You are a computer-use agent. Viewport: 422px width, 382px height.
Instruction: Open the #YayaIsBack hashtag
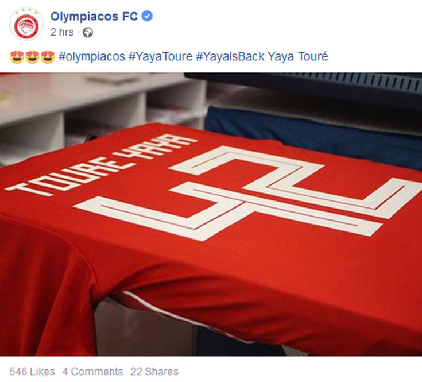click(x=230, y=57)
